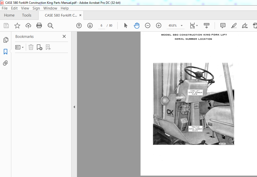The height and width of the screenshot is (177, 257).
Task: Click the fit page scrolling icon
Action: coord(192,26)
